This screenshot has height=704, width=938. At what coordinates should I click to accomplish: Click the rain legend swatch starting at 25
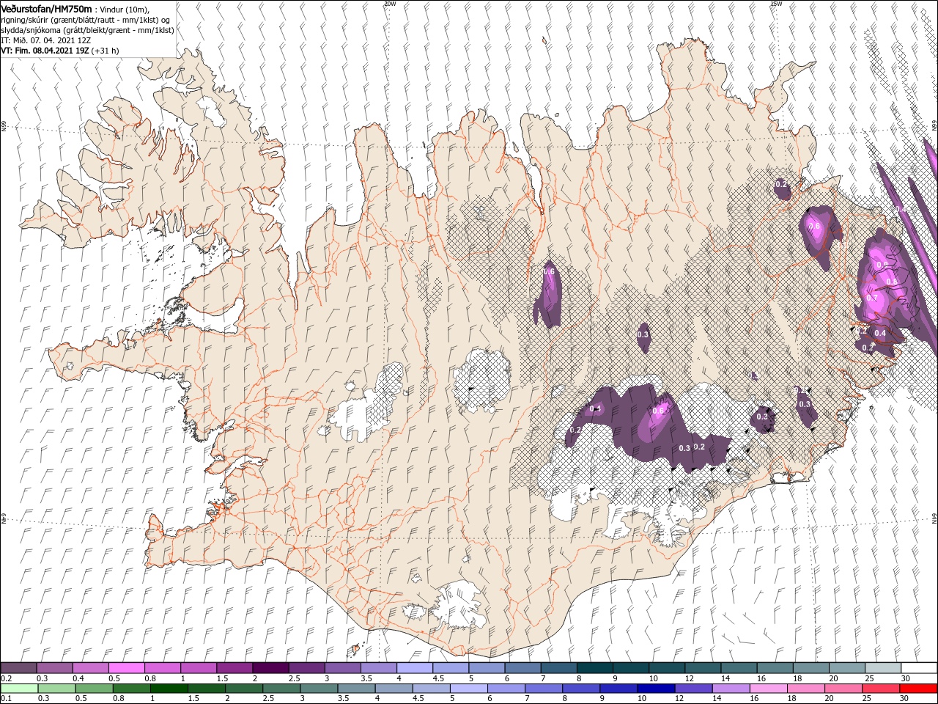880,688
